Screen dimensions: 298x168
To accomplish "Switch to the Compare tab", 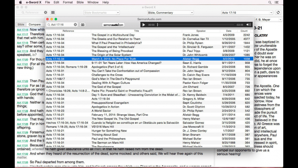I will point(35,24).
